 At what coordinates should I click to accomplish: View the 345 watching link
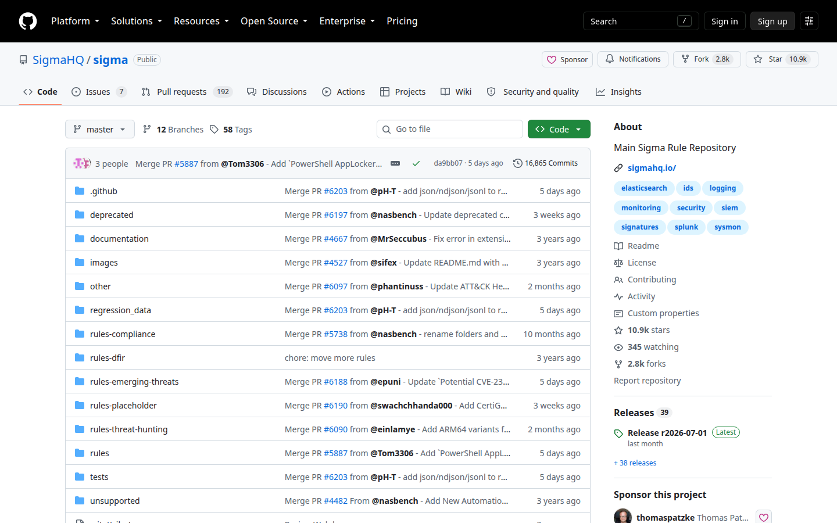click(646, 347)
